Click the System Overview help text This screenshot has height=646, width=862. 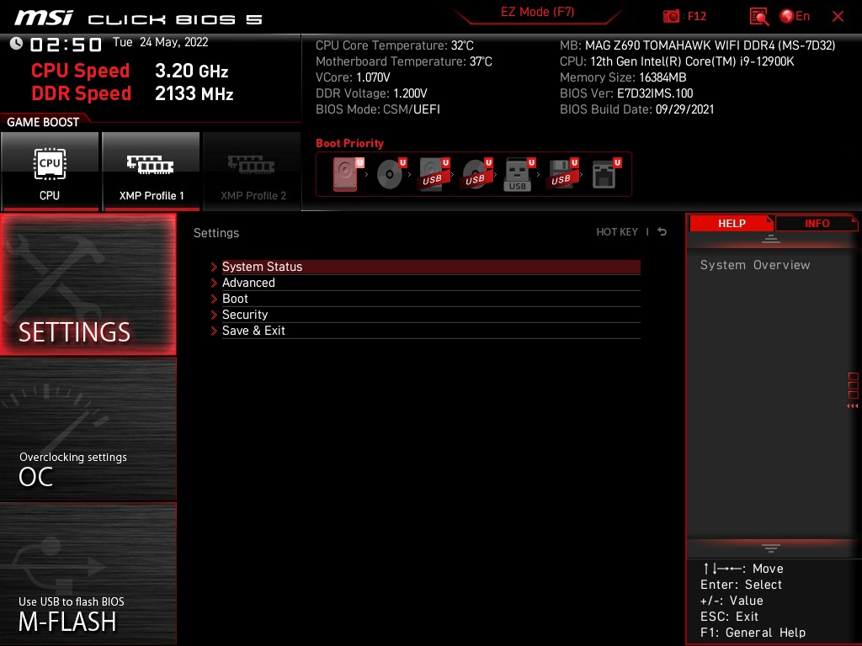(755, 265)
